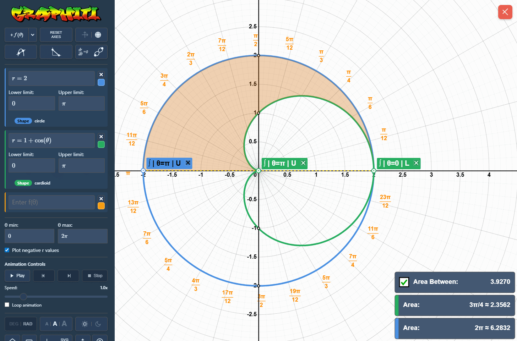This screenshot has width=517, height=341.
Task: Edit lower limit of the cardioid
Action: coord(32,165)
